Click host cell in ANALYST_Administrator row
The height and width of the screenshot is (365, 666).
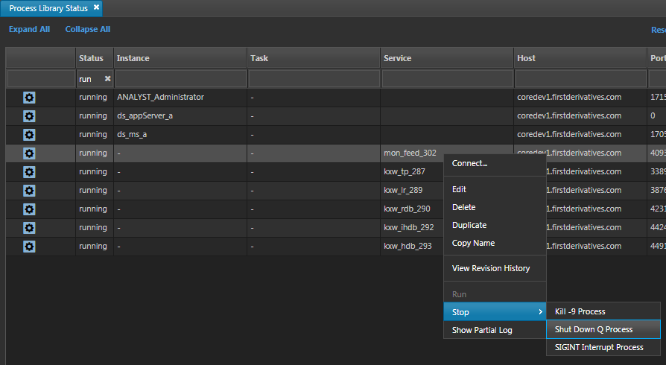pos(580,98)
